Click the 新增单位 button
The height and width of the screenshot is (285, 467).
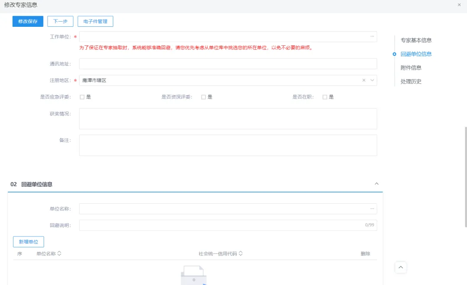pos(29,242)
